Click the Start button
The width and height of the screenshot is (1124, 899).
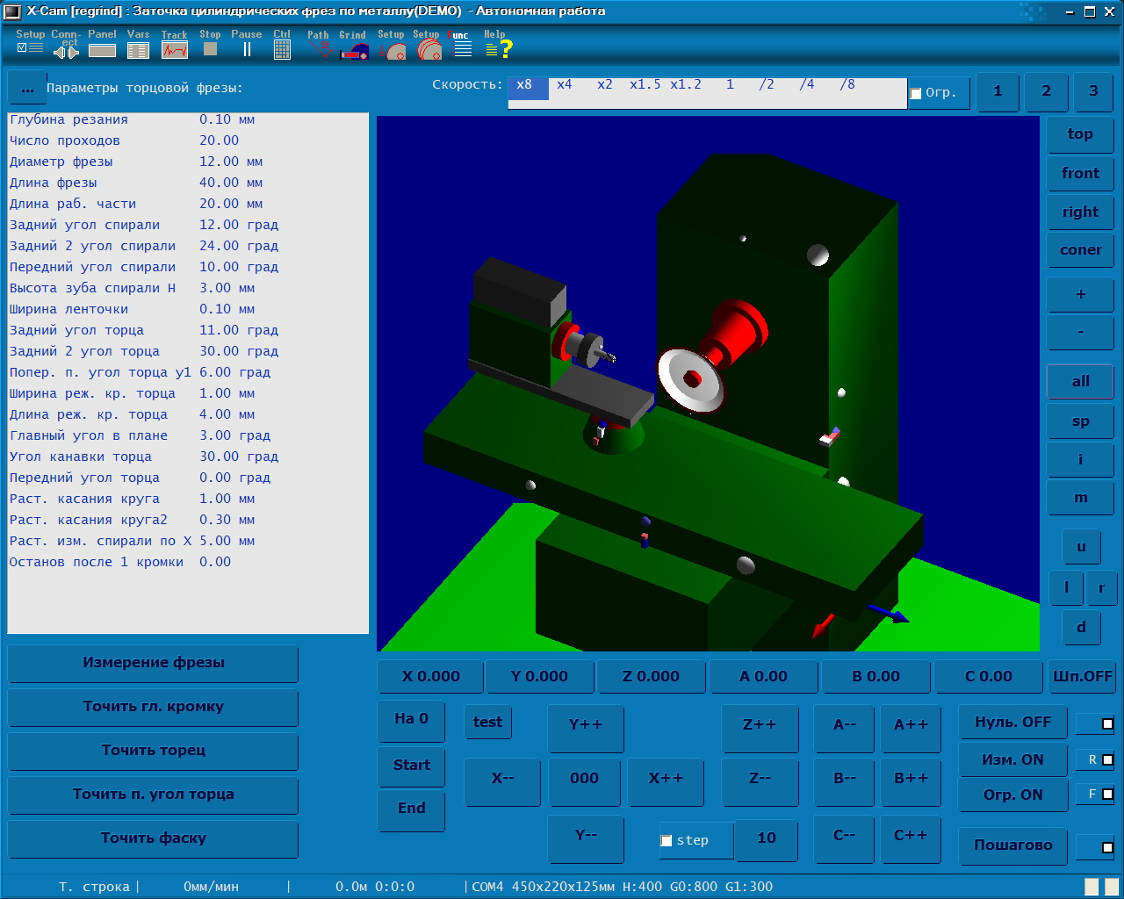[x=411, y=766]
